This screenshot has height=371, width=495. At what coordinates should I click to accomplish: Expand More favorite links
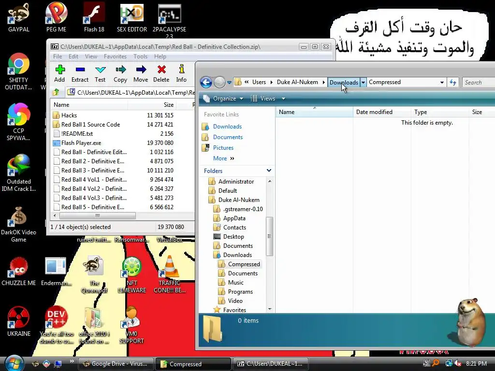[223, 158]
